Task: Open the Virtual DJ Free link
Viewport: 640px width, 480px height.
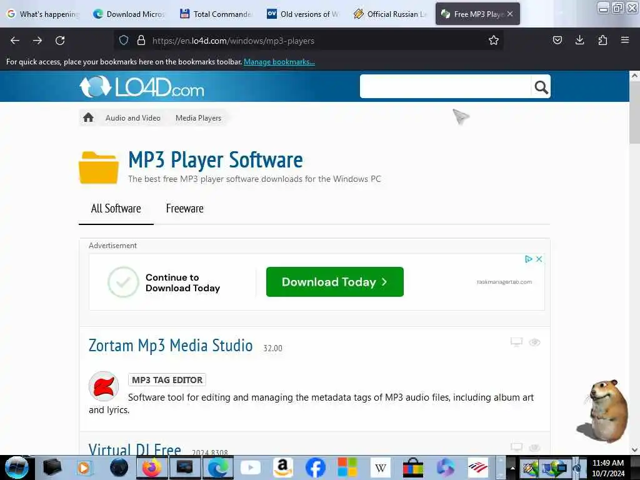Action: [x=135, y=449]
